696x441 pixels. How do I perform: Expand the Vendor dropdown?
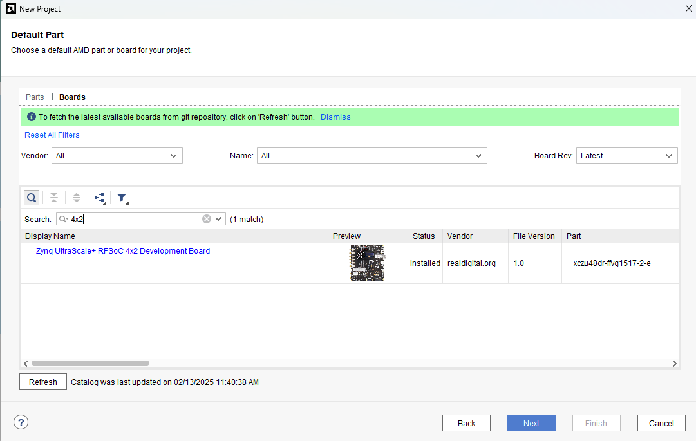point(117,156)
